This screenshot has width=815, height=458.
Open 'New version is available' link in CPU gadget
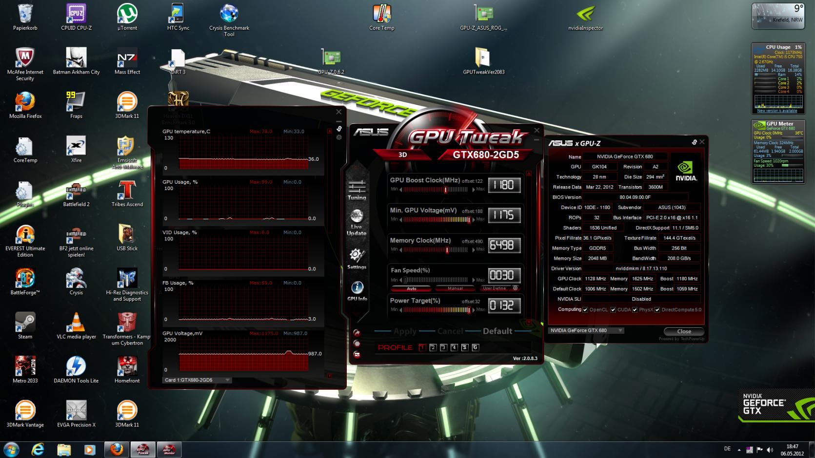777,111
